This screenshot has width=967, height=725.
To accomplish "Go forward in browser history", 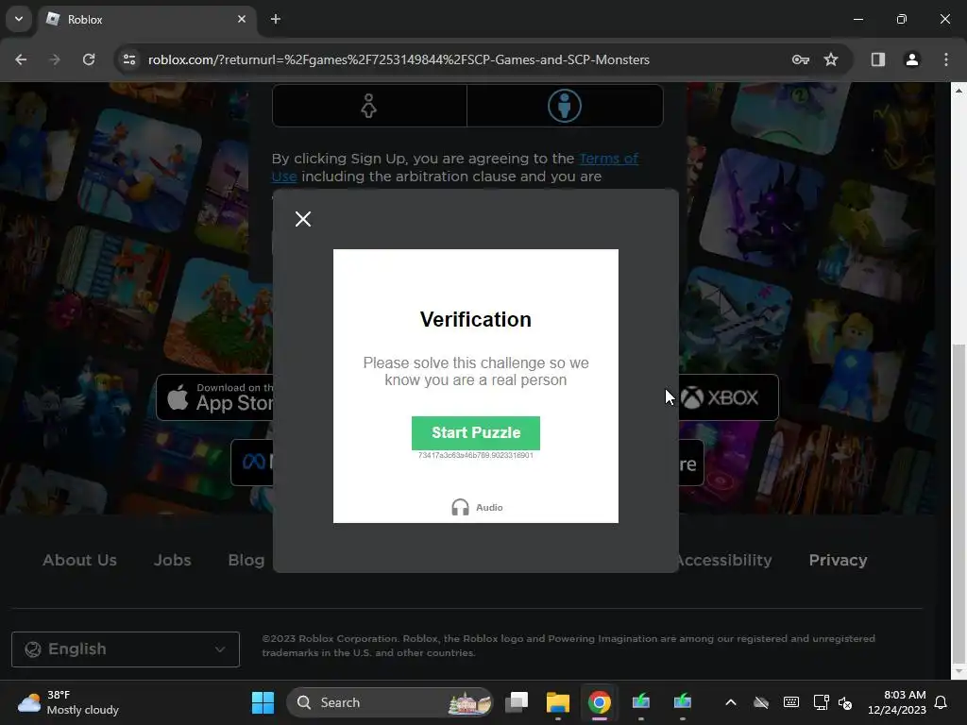I will click(55, 59).
